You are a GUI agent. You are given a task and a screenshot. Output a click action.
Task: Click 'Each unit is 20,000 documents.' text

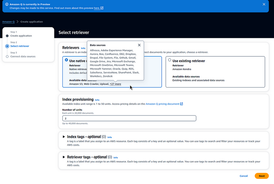(78, 113)
